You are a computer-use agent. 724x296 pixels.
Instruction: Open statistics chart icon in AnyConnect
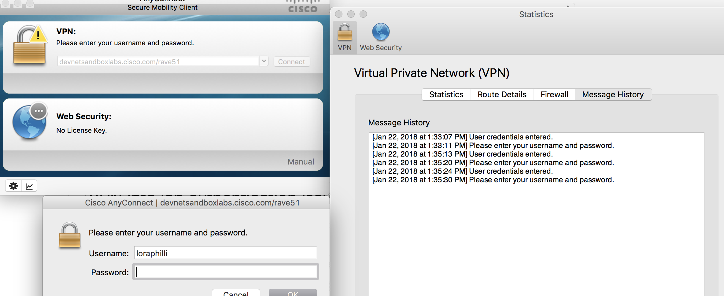[29, 186]
